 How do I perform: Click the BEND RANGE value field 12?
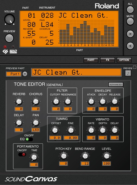85,164
